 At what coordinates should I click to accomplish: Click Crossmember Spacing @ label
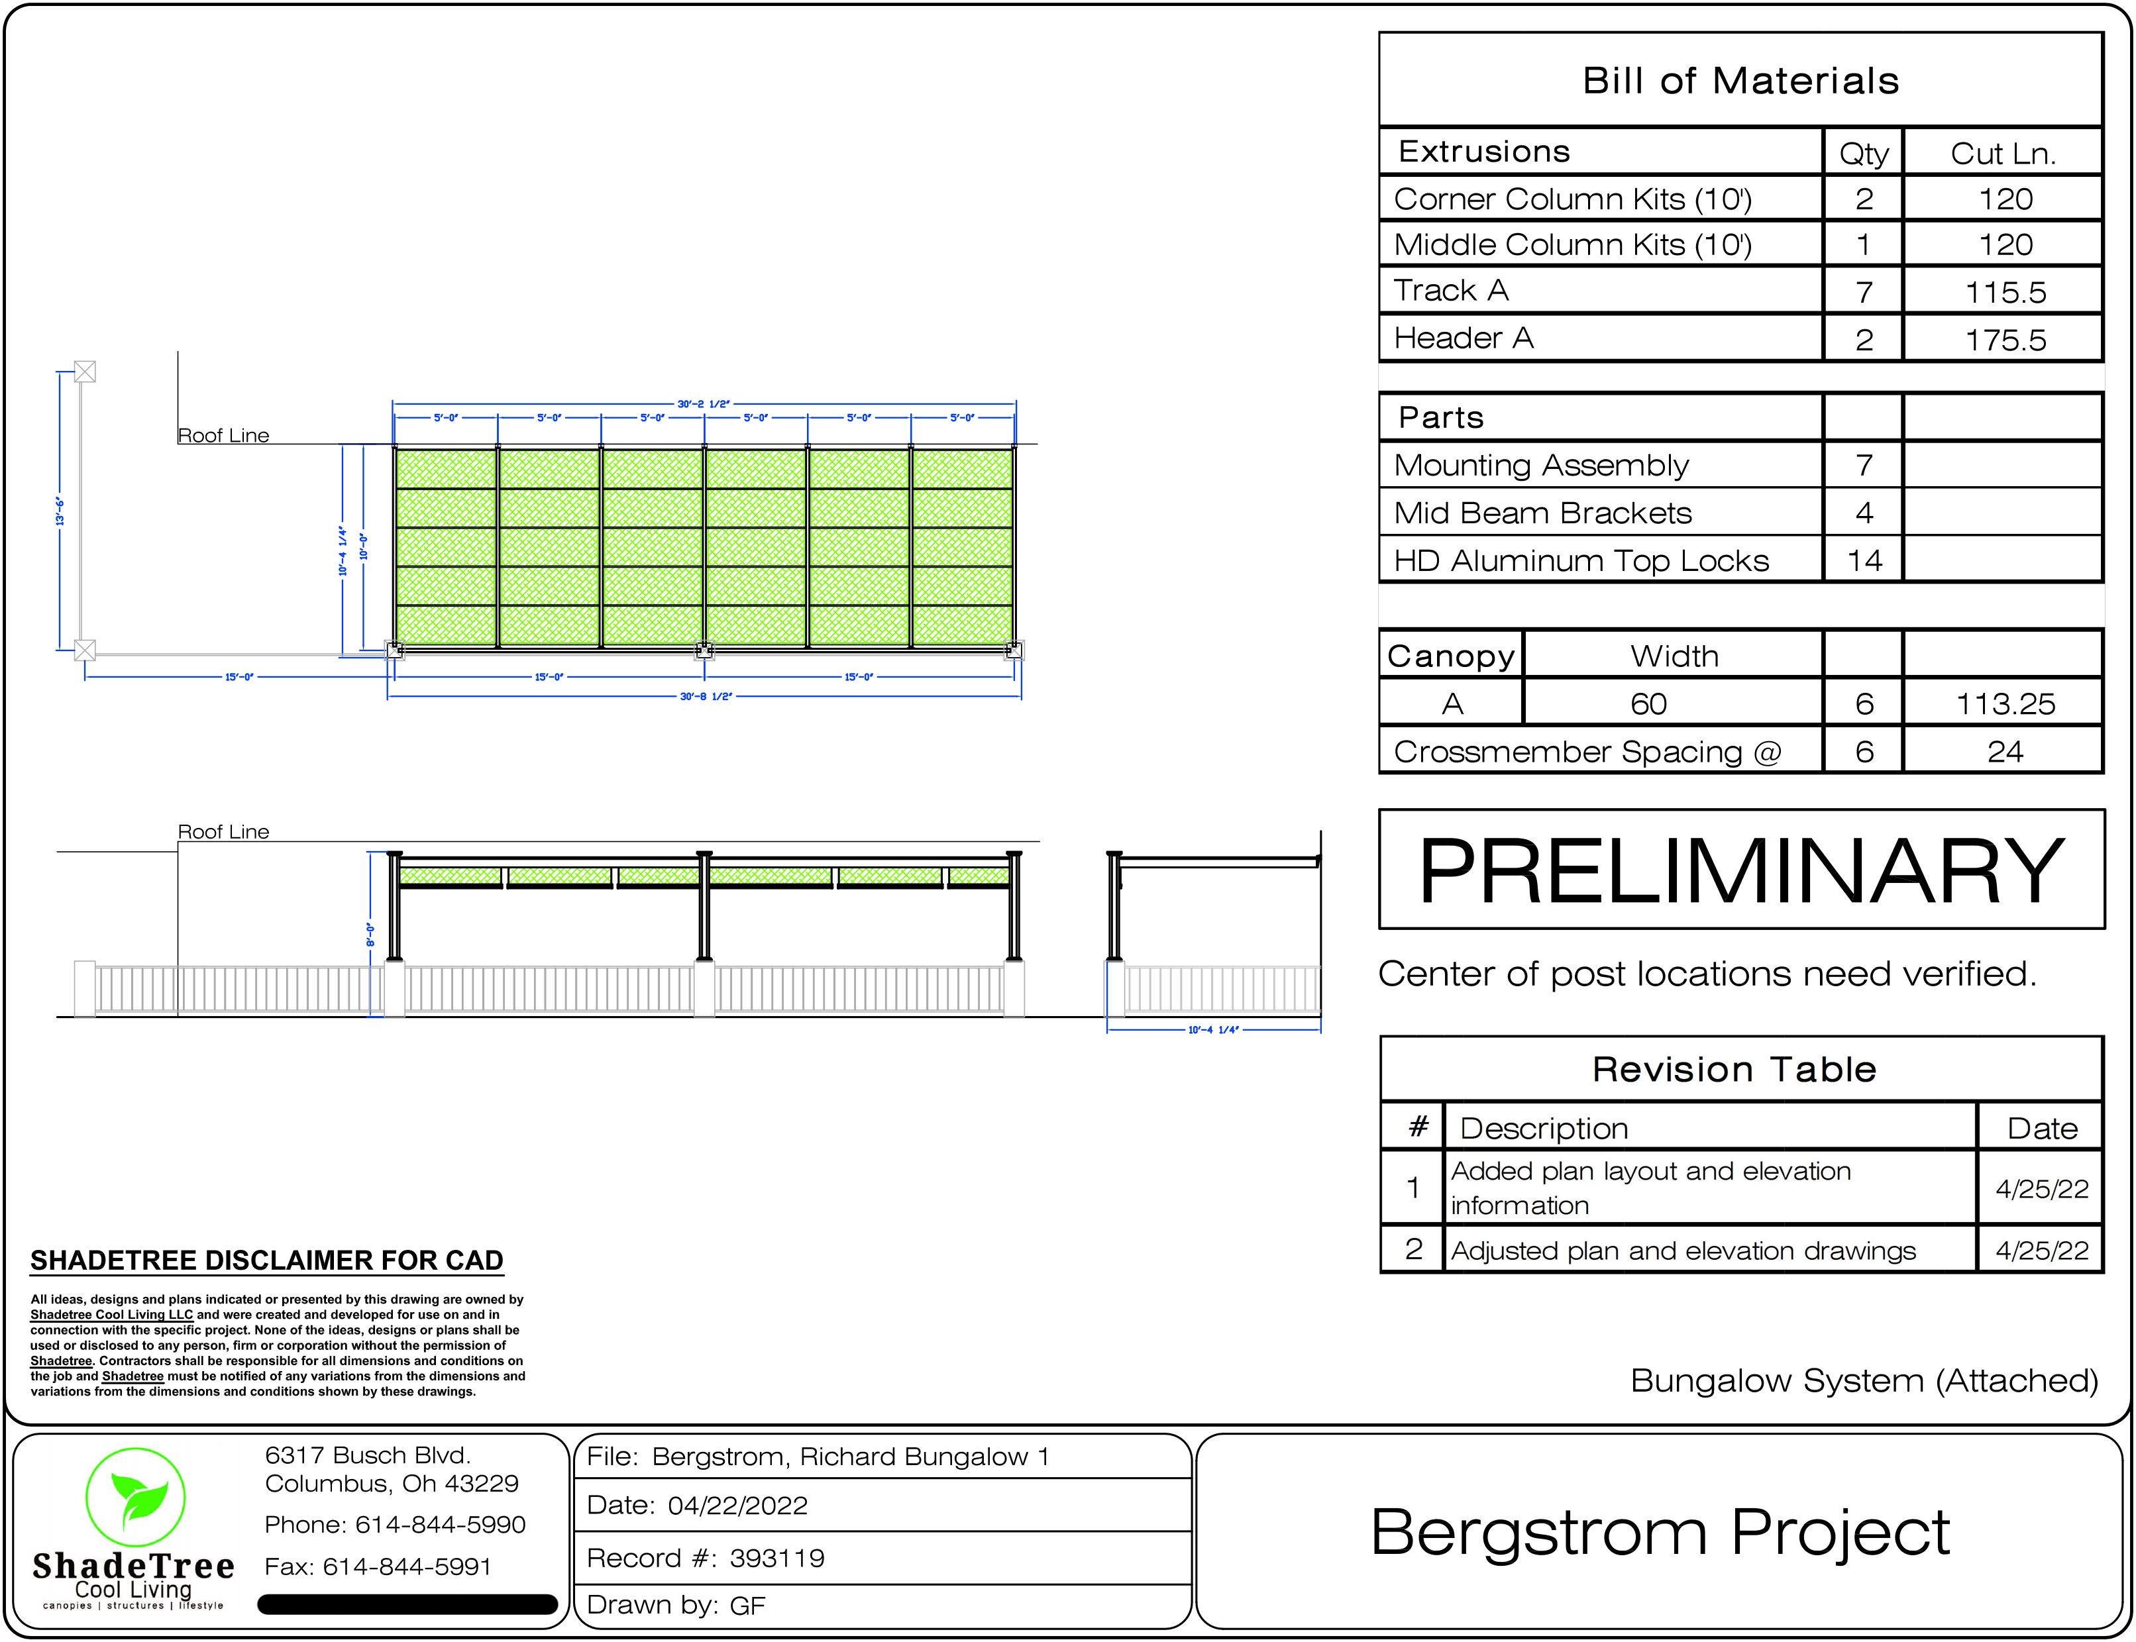coord(1587,752)
